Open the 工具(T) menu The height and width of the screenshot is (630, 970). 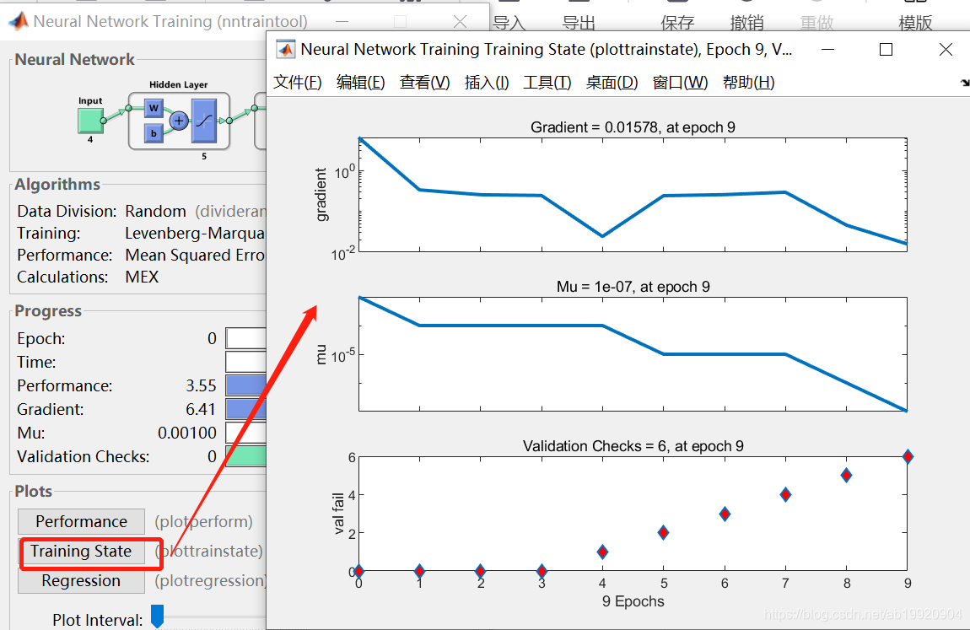pyautogui.click(x=547, y=82)
